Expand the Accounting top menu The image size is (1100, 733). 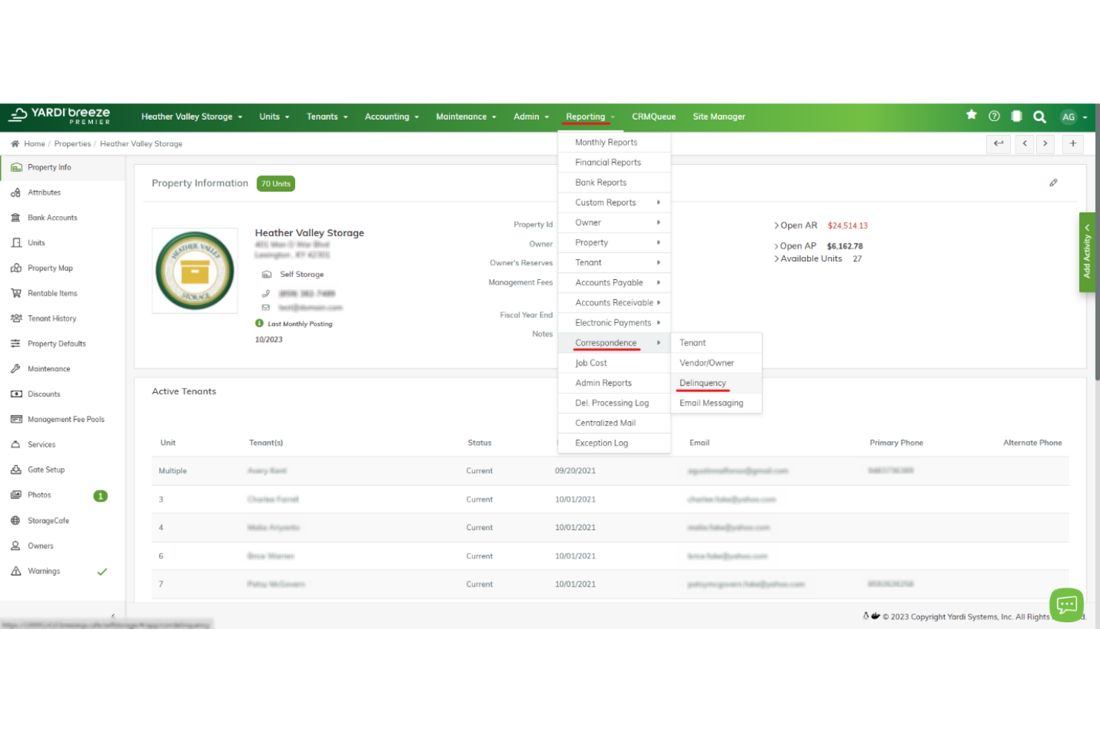pyautogui.click(x=392, y=117)
